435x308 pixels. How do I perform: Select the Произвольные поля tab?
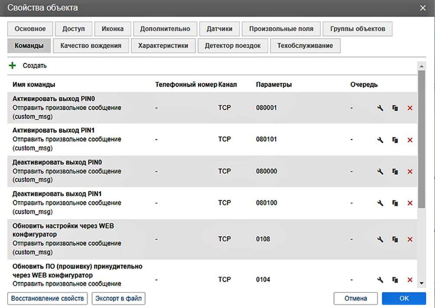pos(281,29)
